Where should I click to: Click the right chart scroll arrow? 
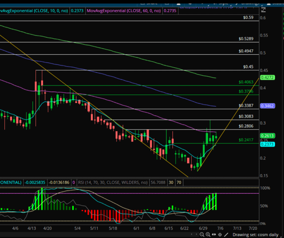click(196, 234)
